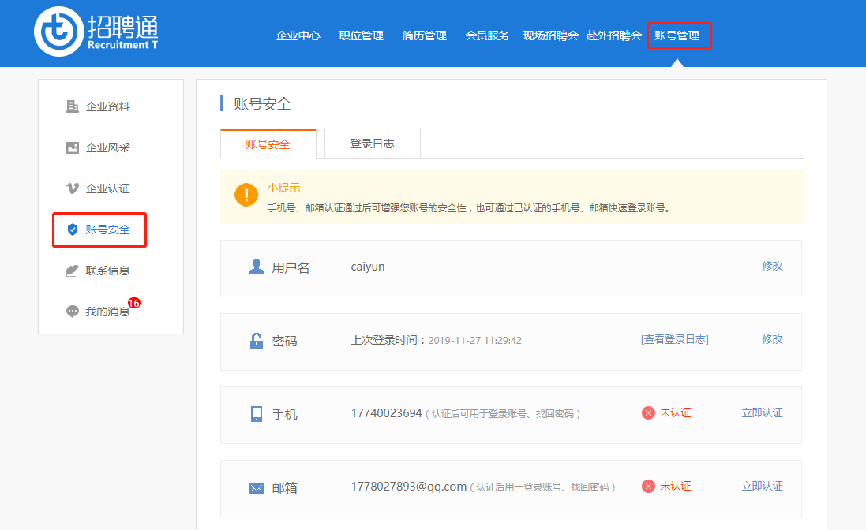The image size is (866, 530).
Task: Click the red 16 unread messages badge
Action: click(x=133, y=303)
